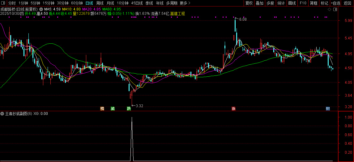Select the 分时 intraday tab
Screen dimensions: 354x162
pos(12,3)
